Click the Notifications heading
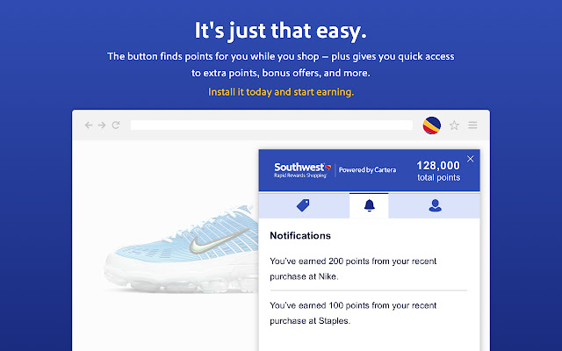The height and width of the screenshot is (351, 562). coord(300,236)
